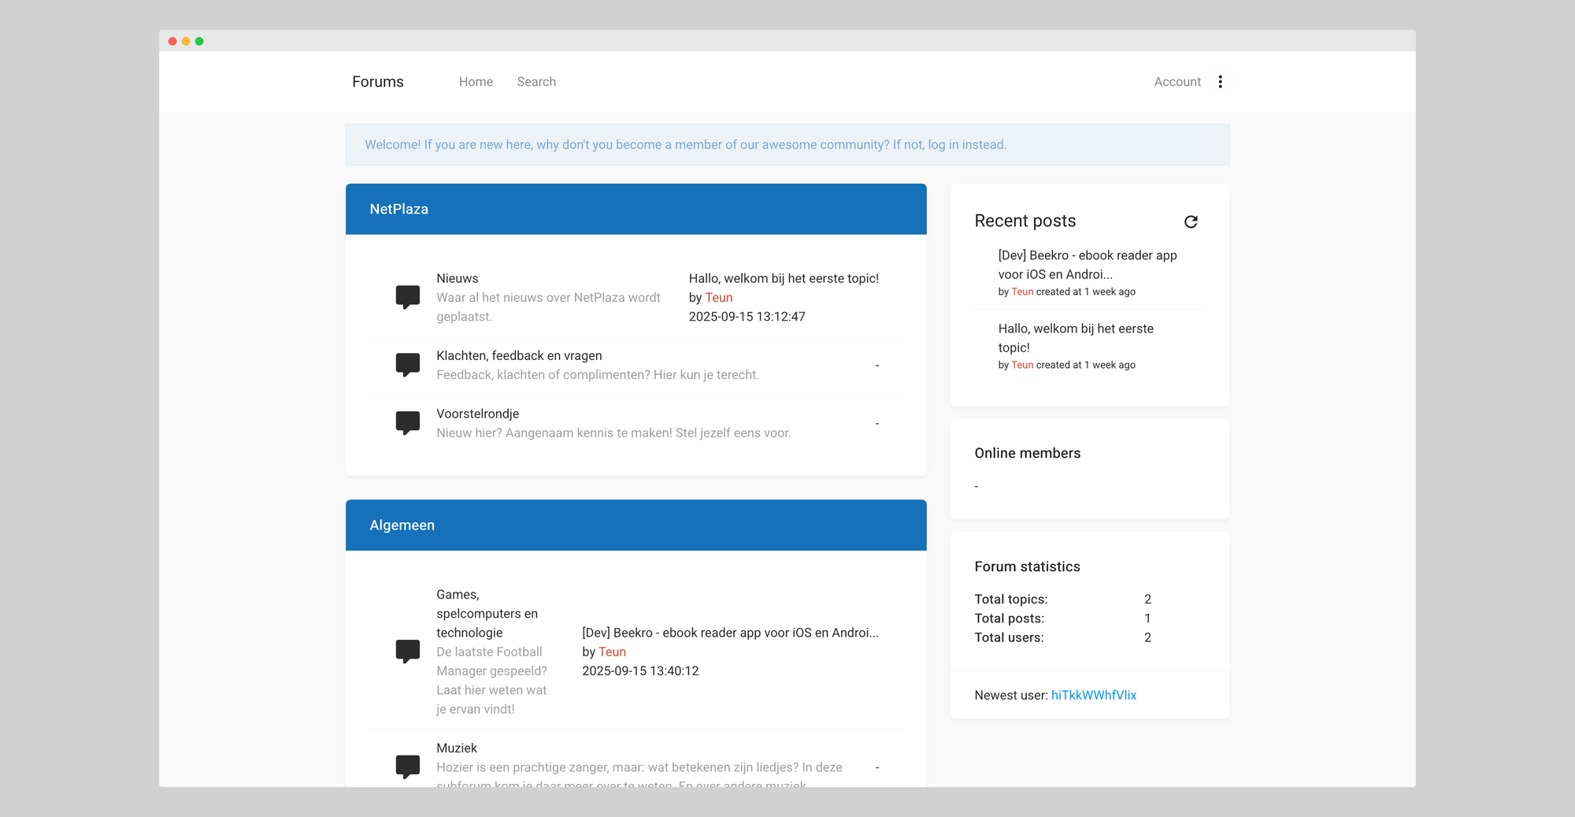
Task: Refresh the Recent posts list
Action: pyautogui.click(x=1191, y=221)
